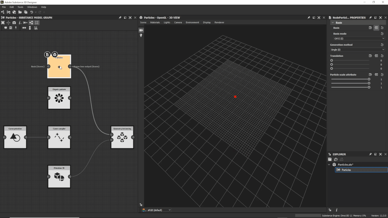Open the Help menu
Screen dimensions: 388x218
coord(44,7)
